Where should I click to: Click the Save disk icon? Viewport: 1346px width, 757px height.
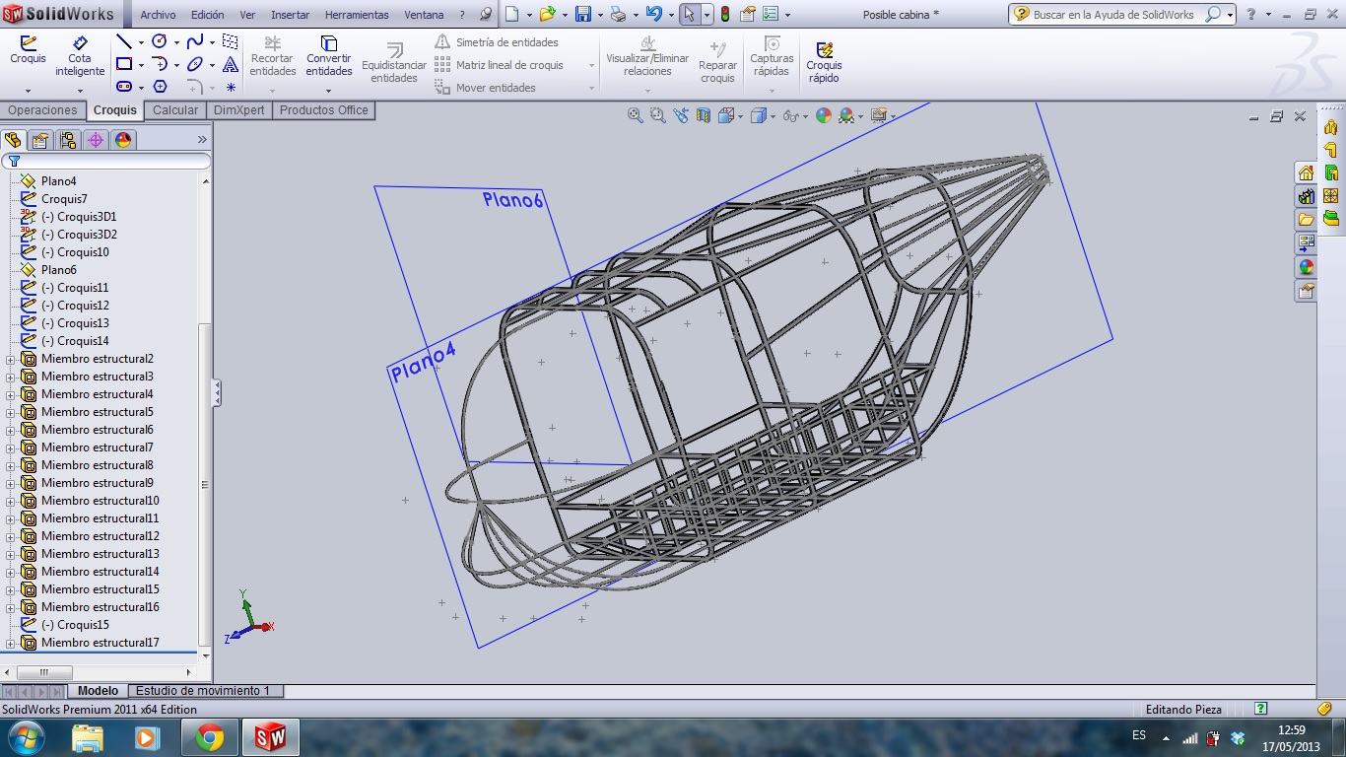point(582,14)
